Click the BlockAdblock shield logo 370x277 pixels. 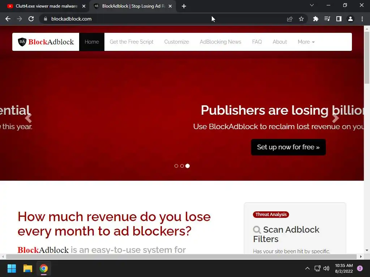[x=22, y=42]
